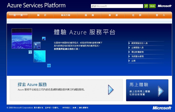Open the 獨立軟體廠商 link
The width and height of the screenshot is (175, 112).
pyautogui.click(x=137, y=52)
